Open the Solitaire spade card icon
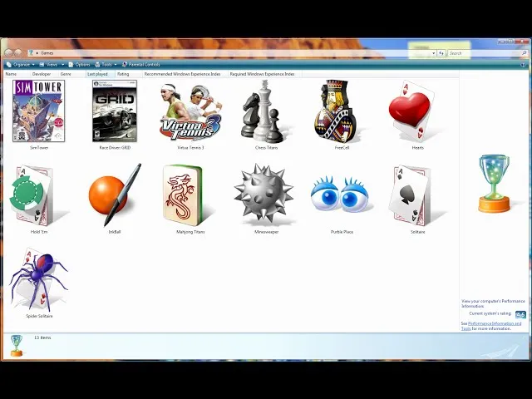This screenshot has width=532, height=399. click(x=411, y=195)
